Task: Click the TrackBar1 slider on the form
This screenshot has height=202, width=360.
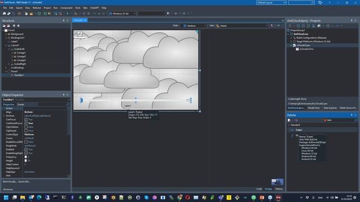Action: coord(136,100)
